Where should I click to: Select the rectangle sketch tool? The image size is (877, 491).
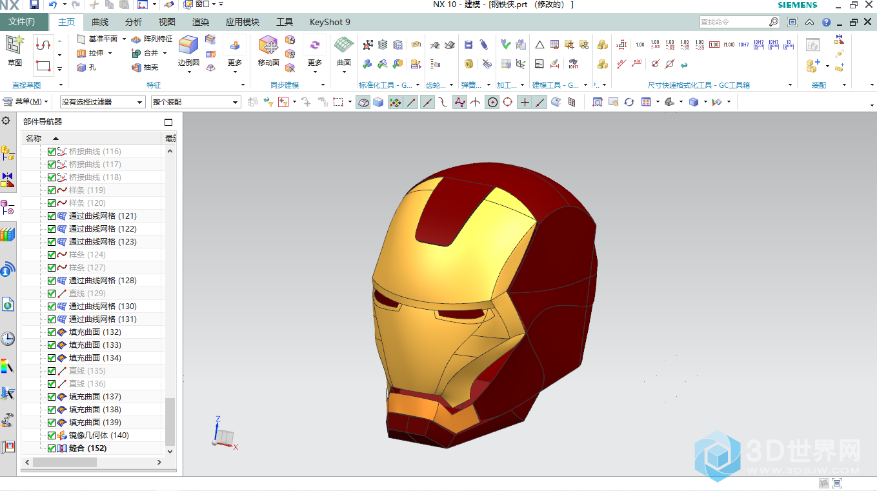(x=43, y=66)
